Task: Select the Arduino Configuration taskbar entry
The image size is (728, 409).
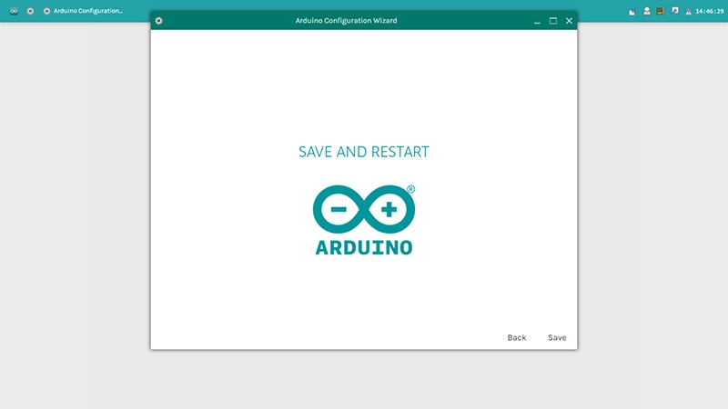Action: pos(84,11)
